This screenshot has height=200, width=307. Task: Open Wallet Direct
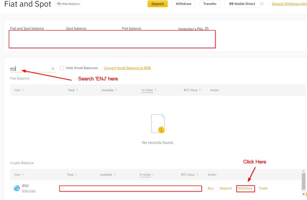(242, 4)
